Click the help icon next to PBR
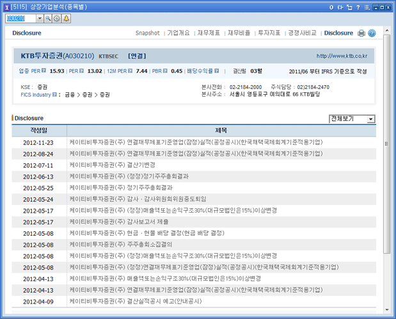 tap(164, 71)
